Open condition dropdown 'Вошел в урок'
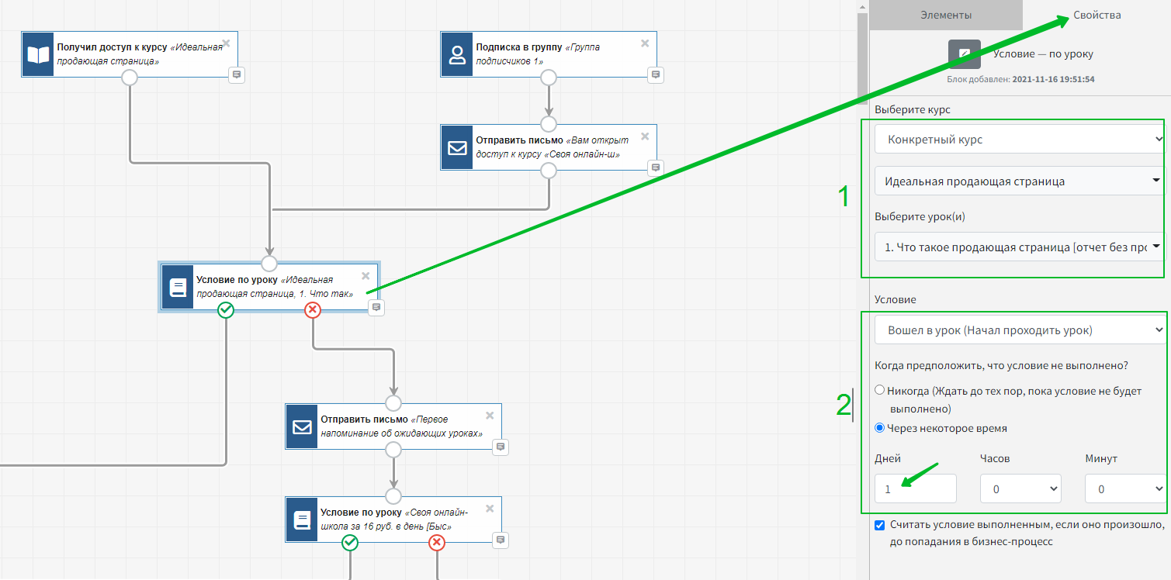Viewport: 1171px width, 580px height. tap(1019, 330)
